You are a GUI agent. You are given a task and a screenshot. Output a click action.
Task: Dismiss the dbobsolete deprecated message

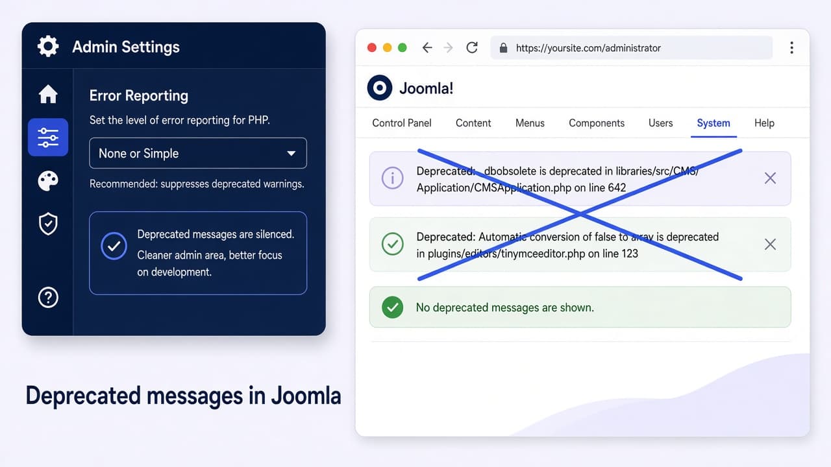[x=770, y=178]
